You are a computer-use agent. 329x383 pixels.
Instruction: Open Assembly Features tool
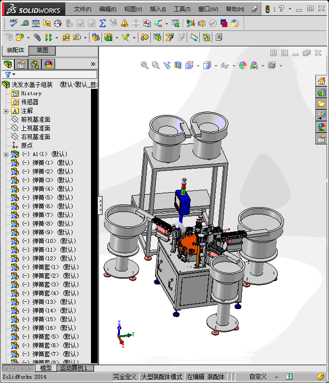click(108, 37)
